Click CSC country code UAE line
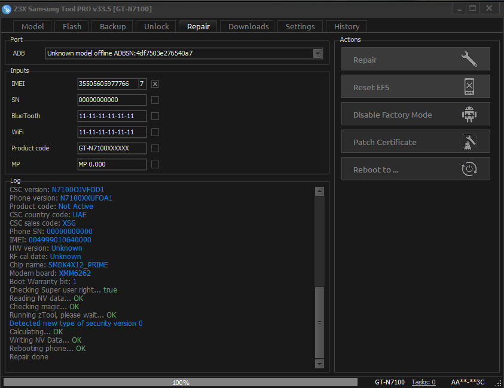 [48, 215]
